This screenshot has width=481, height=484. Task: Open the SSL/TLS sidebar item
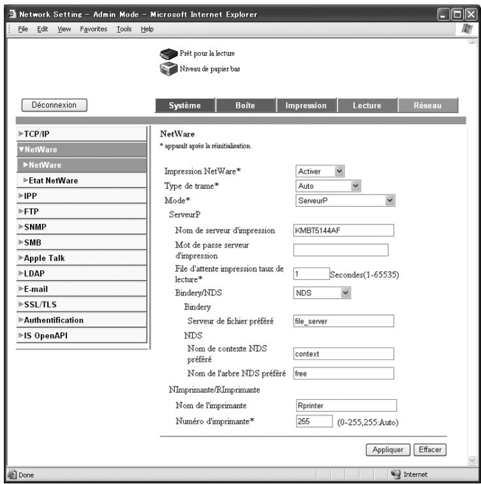click(82, 304)
